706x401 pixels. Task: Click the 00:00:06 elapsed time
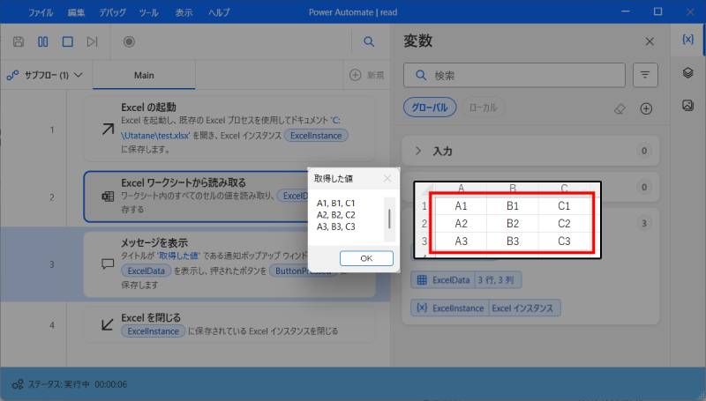111,384
